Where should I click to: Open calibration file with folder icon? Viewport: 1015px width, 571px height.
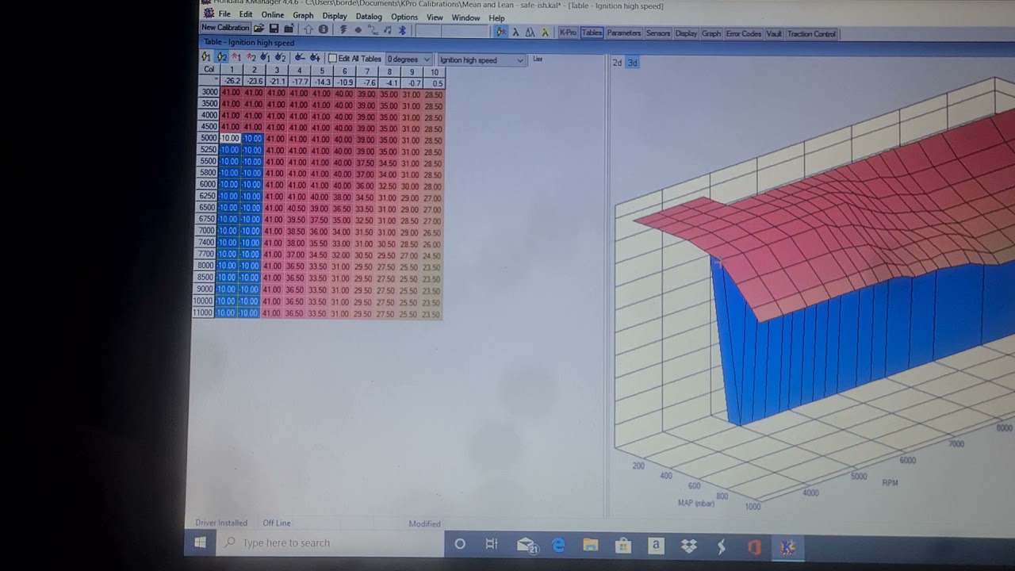(259, 29)
